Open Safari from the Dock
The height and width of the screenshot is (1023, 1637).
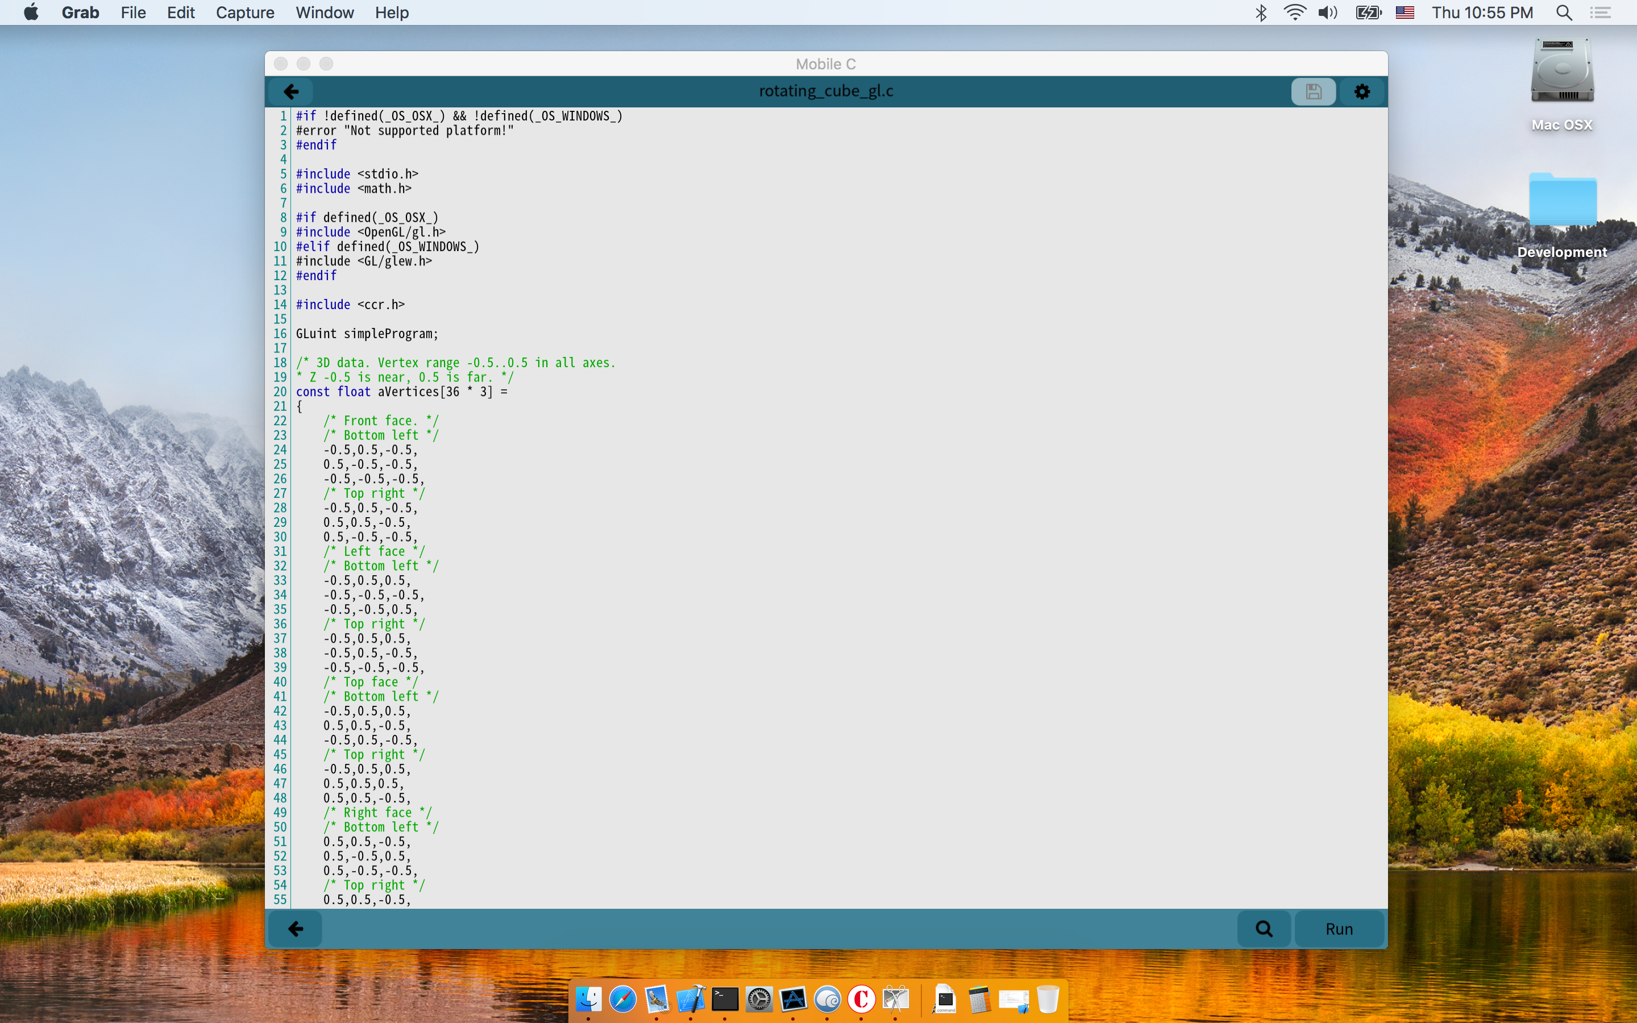622,999
